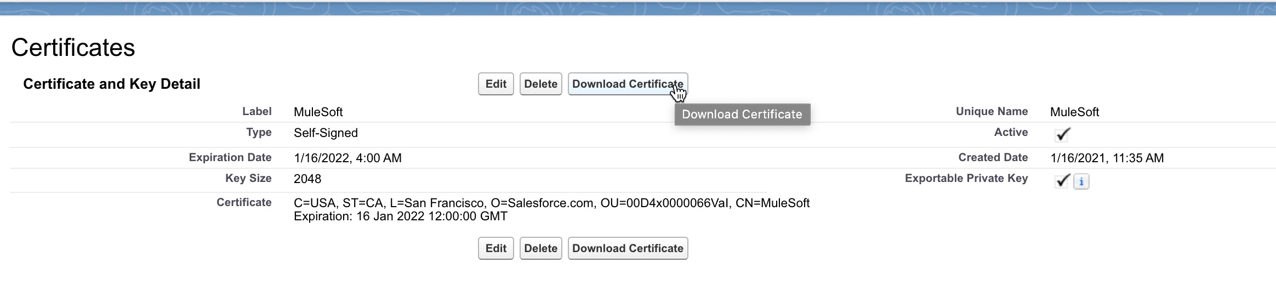
Task: Click the certificate subject line starting with C=USA
Action: click(x=551, y=203)
